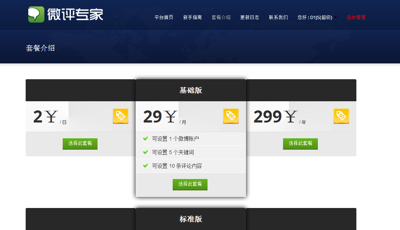Viewport: 400px width, 230px height.
Task: Click green checkmark beside 可设置 10 条评论内容
Action: coord(146,166)
